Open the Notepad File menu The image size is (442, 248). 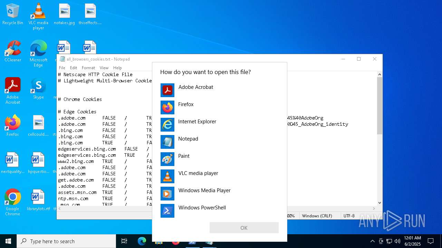[62, 68]
